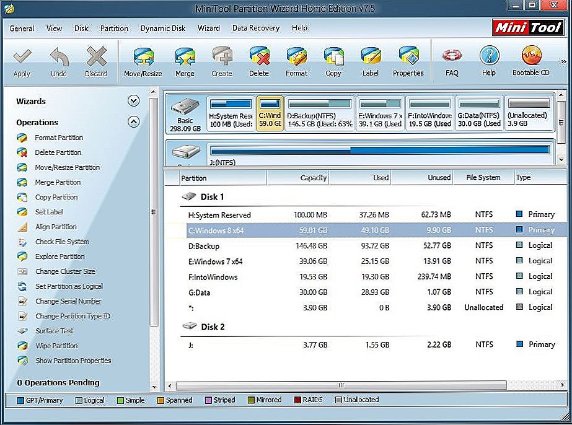The image size is (572, 425).
Task: Click Set Partition as Logical operation
Action: pyautogui.click(x=69, y=286)
